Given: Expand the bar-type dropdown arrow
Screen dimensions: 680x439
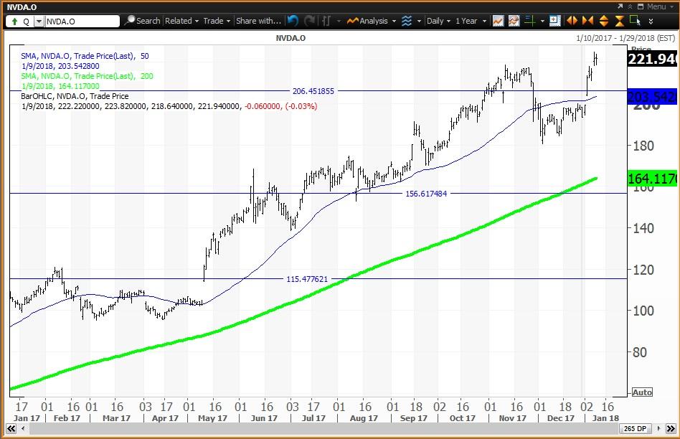Looking at the screenshot, I should (x=339, y=21).
